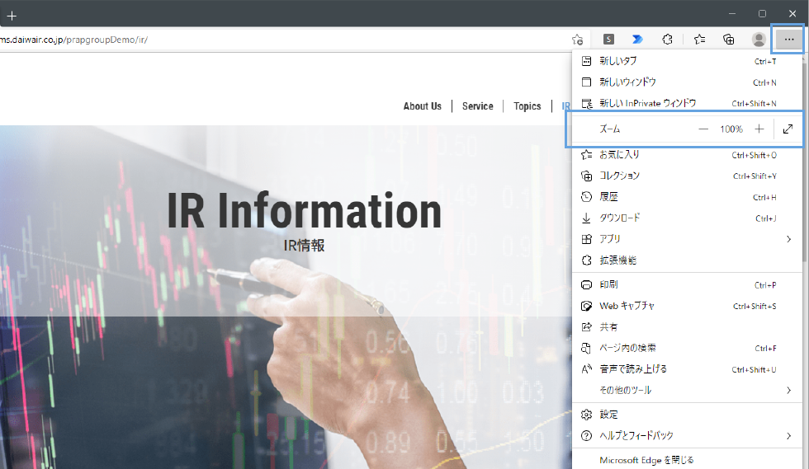Screen dimensions: 809x469
Task: Click the 100% zoom value
Action: pos(731,129)
